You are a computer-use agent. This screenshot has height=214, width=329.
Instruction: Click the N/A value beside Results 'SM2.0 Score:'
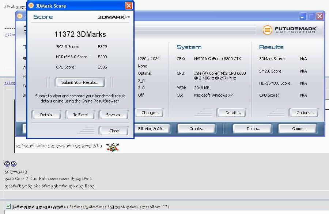pyautogui.click(x=303, y=71)
